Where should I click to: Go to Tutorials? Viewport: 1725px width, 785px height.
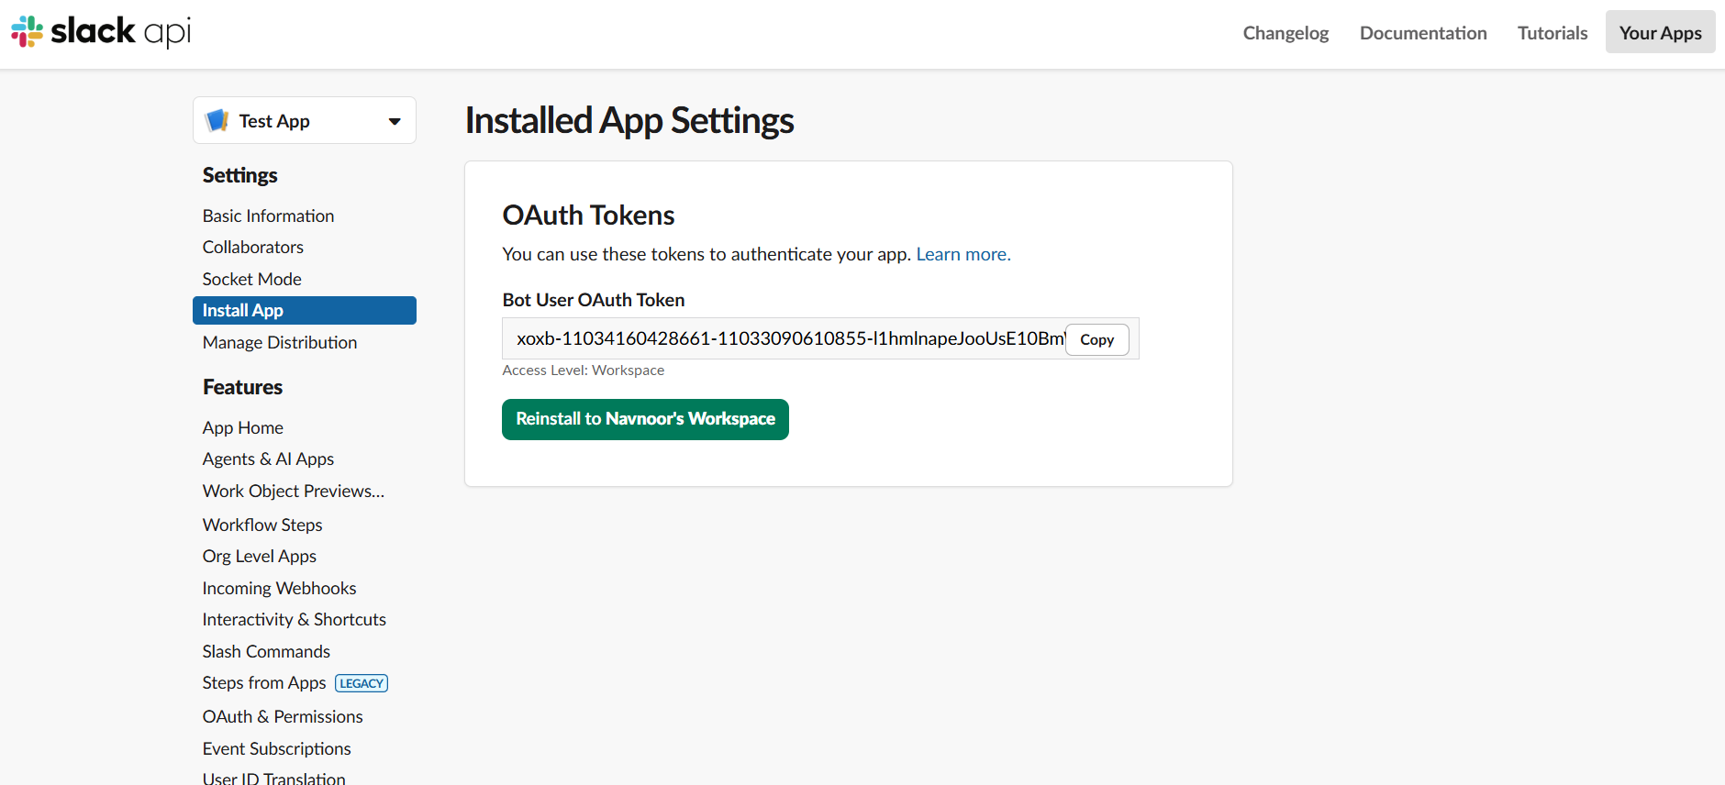click(1552, 33)
